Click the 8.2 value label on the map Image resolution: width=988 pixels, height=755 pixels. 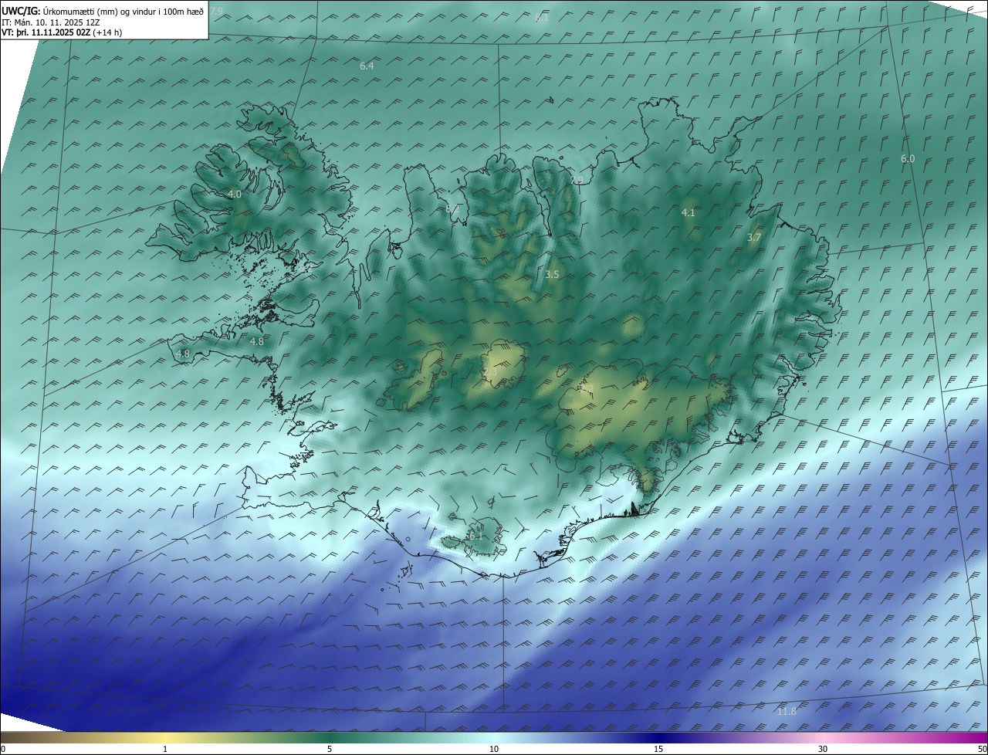click(x=452, y=208)
